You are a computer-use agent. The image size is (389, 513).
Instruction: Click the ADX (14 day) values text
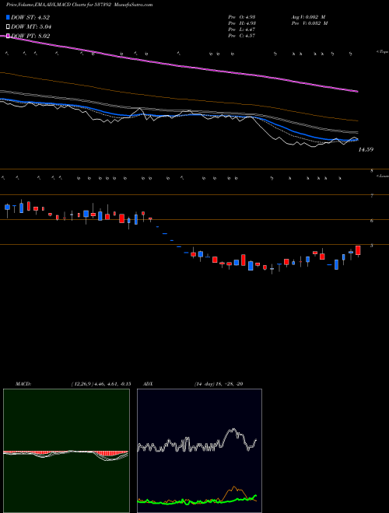219,384
